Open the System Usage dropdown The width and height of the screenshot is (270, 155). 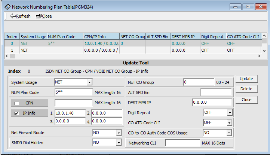[89, 82]
